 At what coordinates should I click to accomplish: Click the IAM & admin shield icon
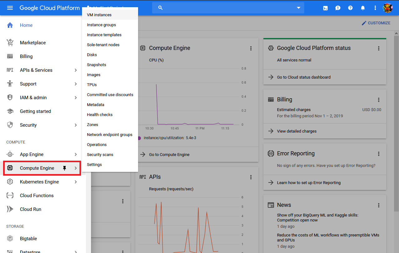pos(10,98)
